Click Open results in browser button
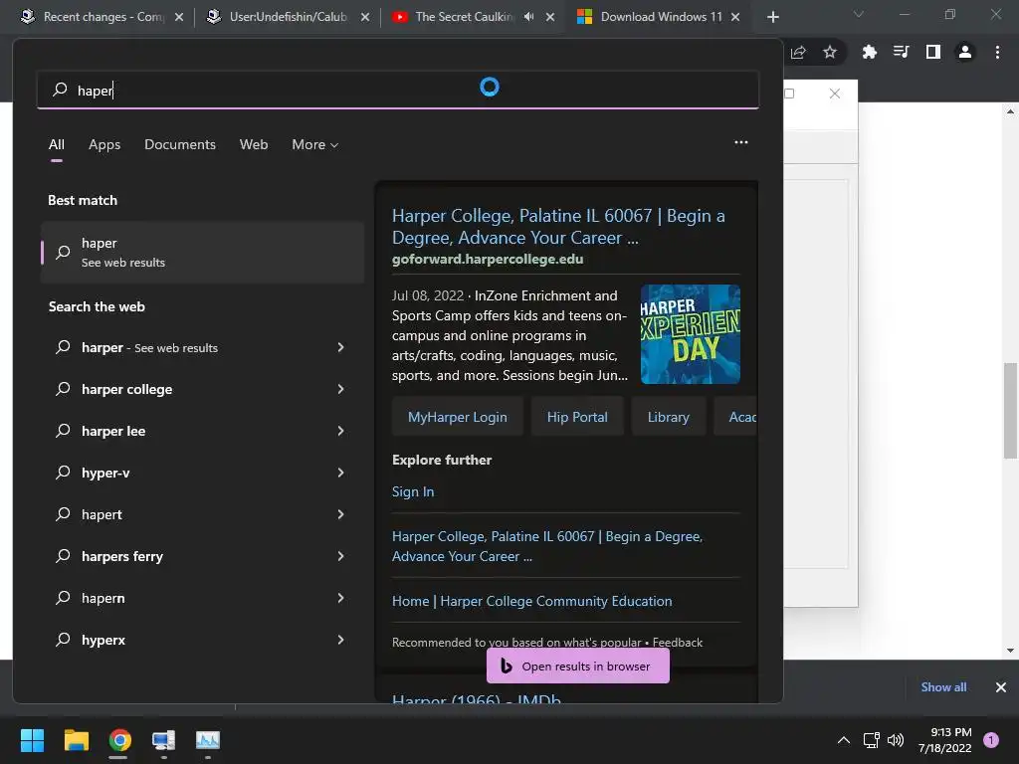The height and width of the screenshot is (764, 1019). 578,666
